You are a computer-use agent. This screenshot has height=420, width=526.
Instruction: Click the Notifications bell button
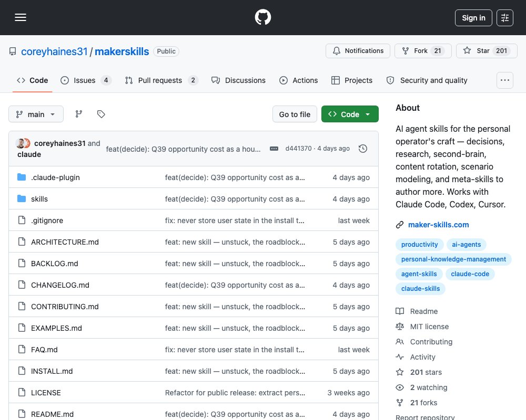coord(358,51)
